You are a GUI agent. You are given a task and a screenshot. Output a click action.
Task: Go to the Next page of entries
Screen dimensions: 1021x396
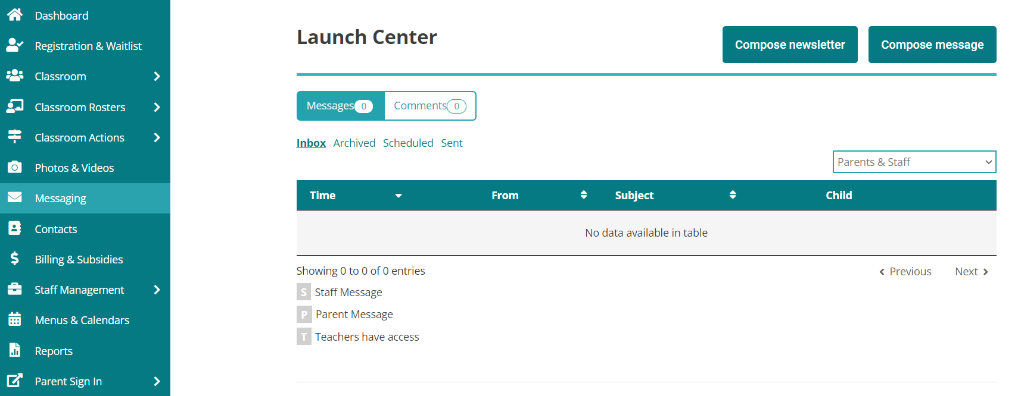971,272
